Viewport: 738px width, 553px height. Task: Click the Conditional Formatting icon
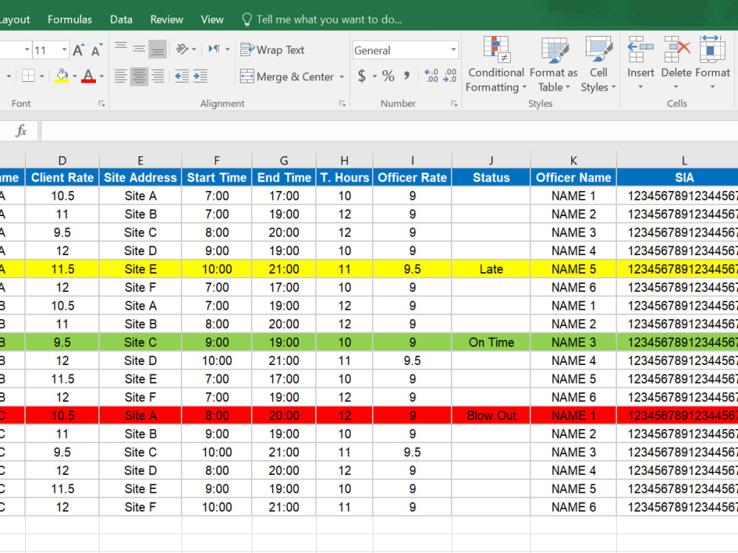496,64
